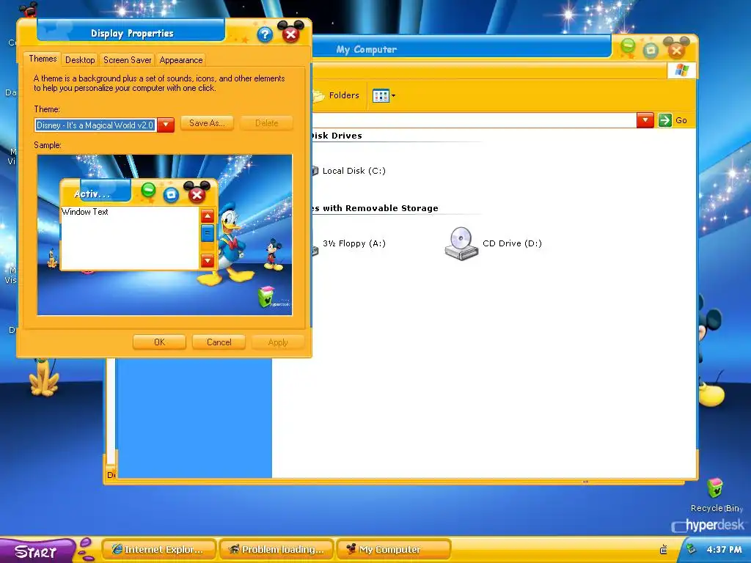Image resolution: width=751 pixels, height=563 pixels.
Task: Click the Hard Disk Drives group header
Action: coord(337,136)
